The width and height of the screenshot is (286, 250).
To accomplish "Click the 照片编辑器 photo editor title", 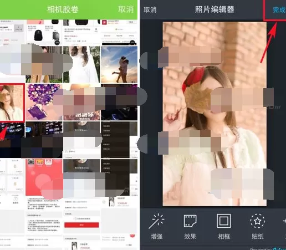I will tap(214, 9).
